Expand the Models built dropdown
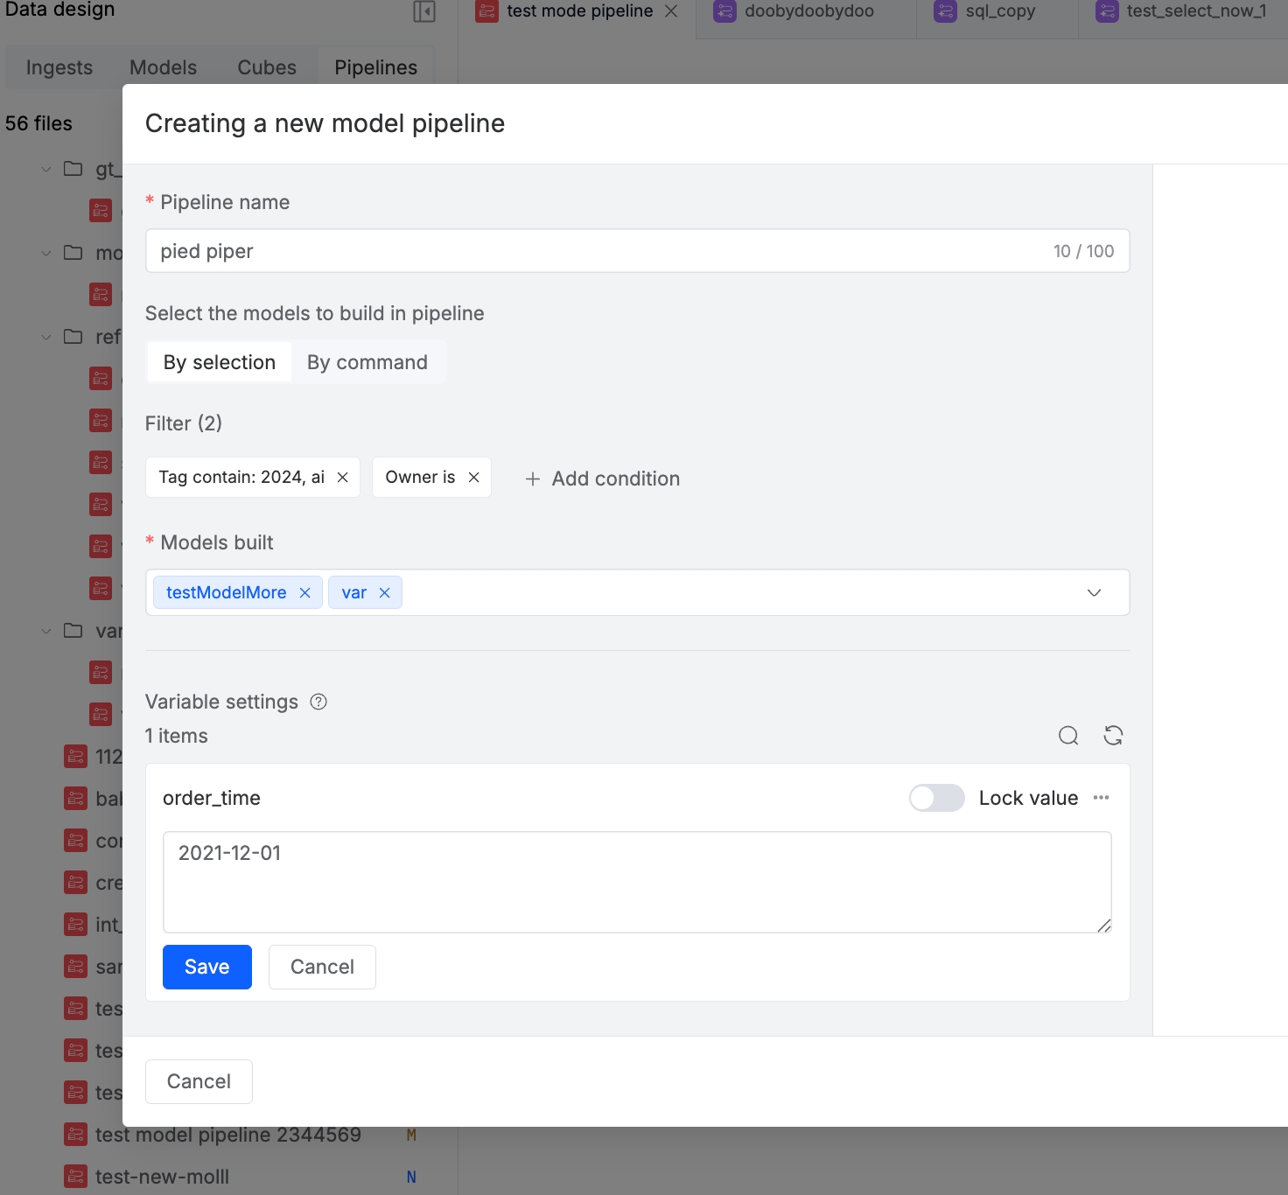This screenshot has width=1288, height=1195. click(x=1094, y=593)
